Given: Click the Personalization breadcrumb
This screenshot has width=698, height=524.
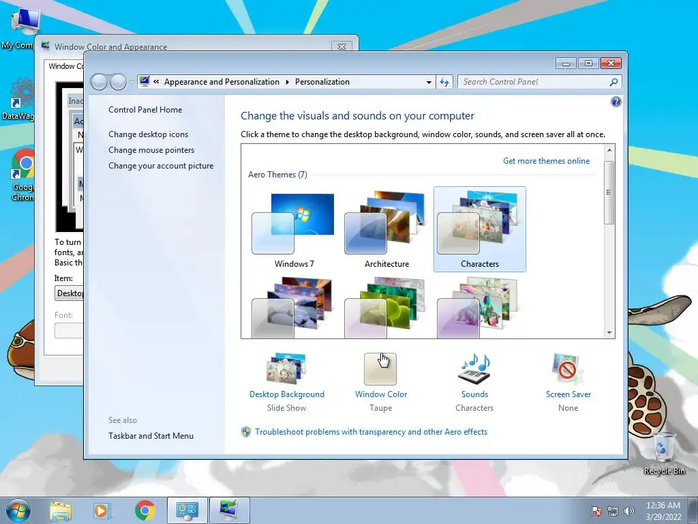Looking at the screenshot, I should coord(322,82).
